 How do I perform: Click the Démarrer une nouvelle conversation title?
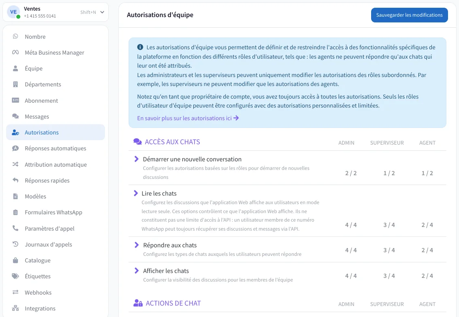click(x=192, y=159)
